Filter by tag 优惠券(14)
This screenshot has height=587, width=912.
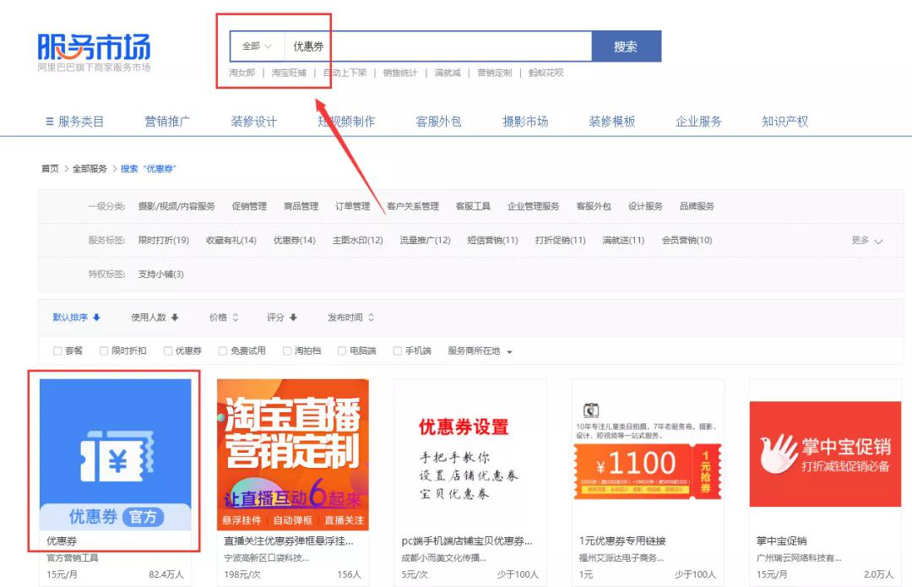click(295, 240)
